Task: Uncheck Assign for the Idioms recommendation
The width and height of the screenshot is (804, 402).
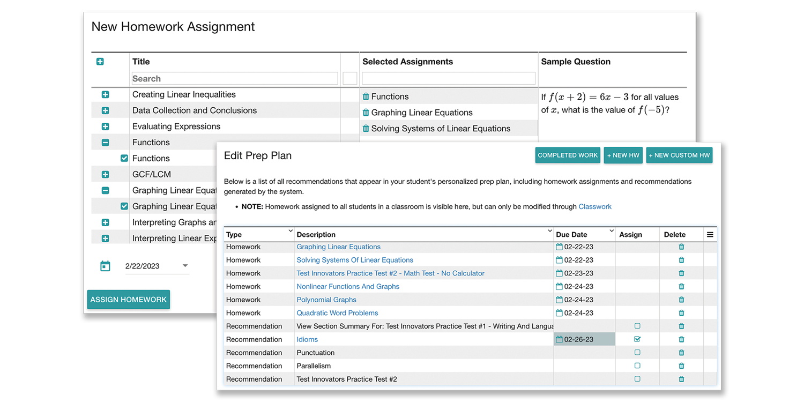Action: [x=637, y=339]
